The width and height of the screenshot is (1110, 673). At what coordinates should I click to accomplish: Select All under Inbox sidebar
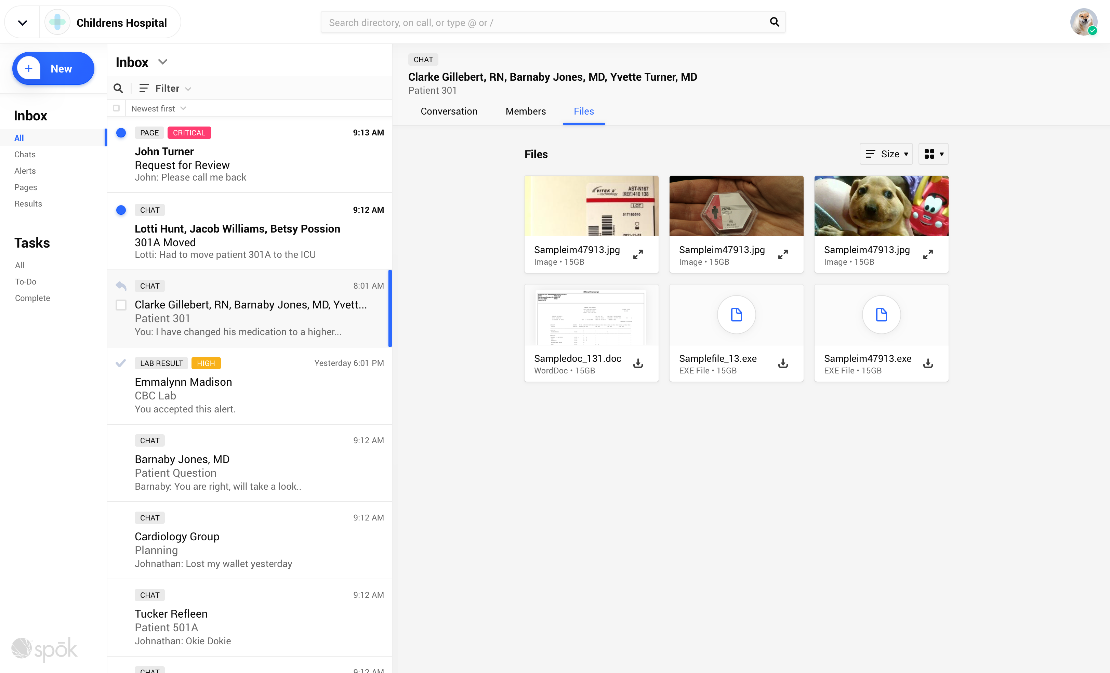click(x=19, y=138)
